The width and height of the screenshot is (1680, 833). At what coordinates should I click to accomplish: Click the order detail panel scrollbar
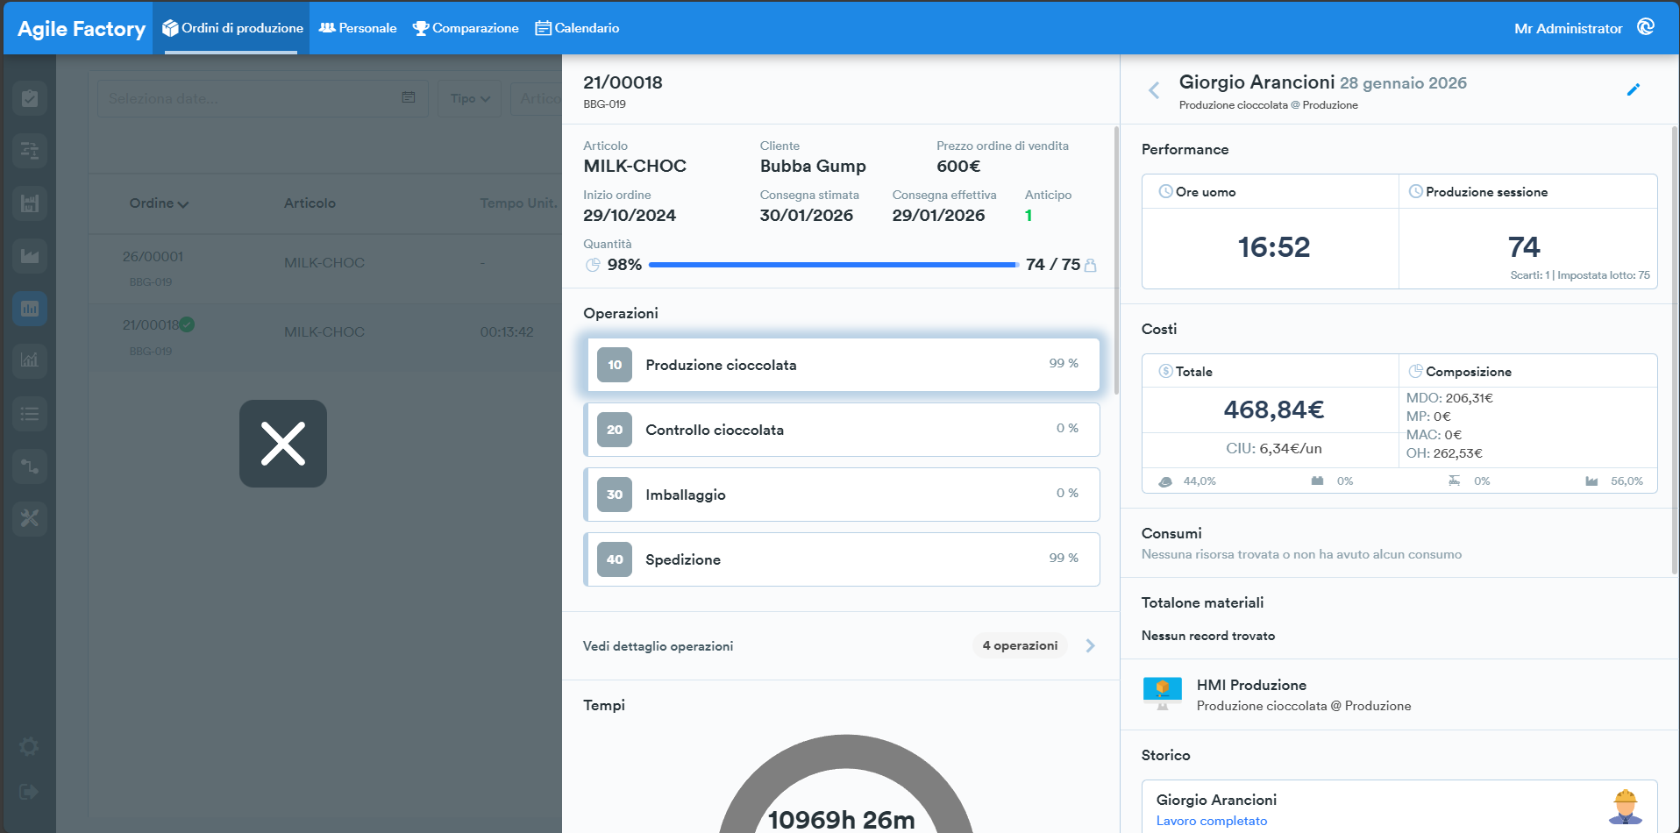(x=1116, y=260)
